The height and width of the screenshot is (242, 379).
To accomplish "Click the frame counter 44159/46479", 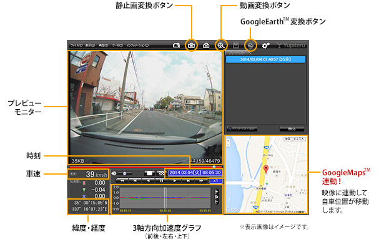I will click(205, 161).
